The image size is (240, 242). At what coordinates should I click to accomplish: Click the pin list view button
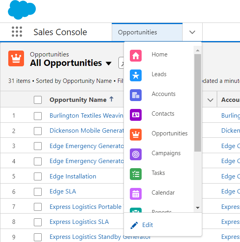click(121, 63)
